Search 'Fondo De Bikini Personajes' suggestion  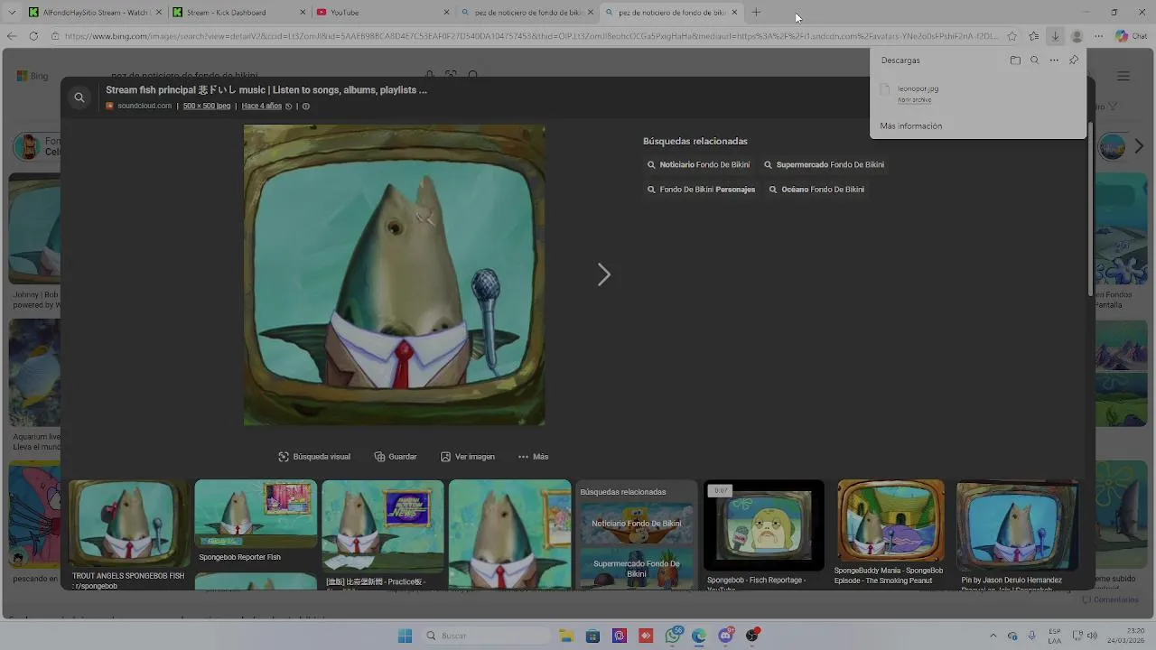701,190
